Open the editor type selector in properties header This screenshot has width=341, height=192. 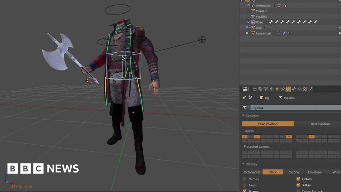pyautogui.click(x=246, y=89)
